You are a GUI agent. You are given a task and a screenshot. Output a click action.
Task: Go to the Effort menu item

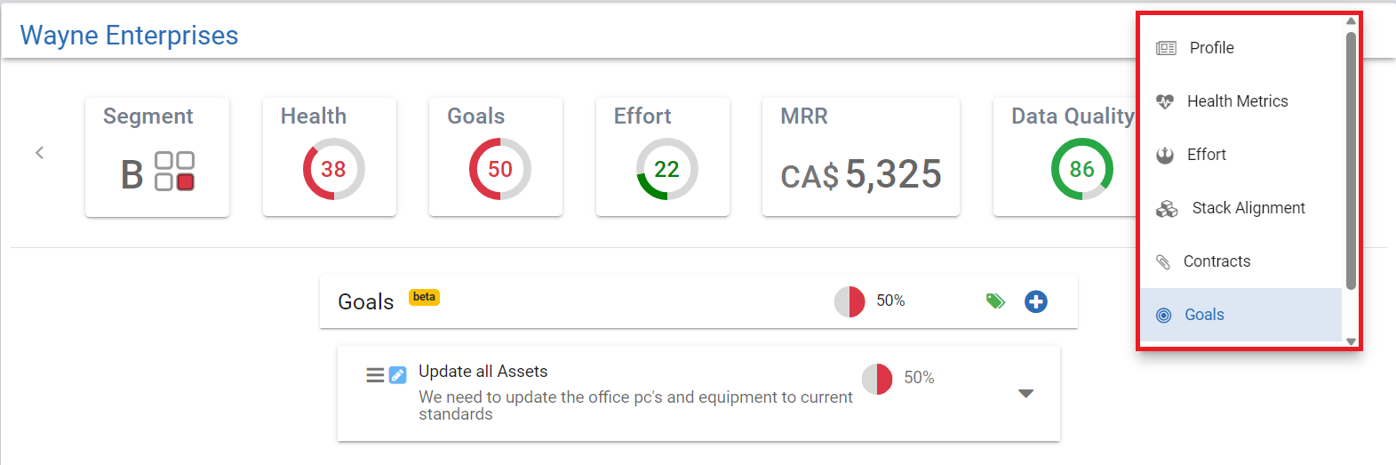pos(1240,155)
